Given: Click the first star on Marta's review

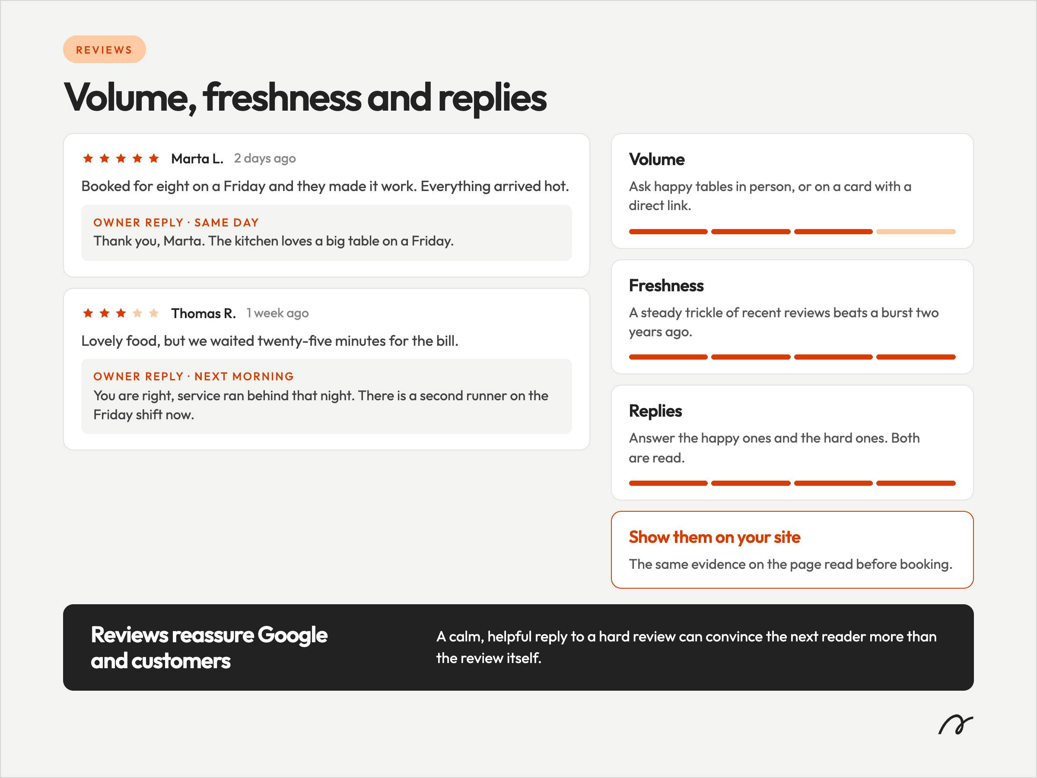Looking at the screenshot, I should [x=88, y=159].
